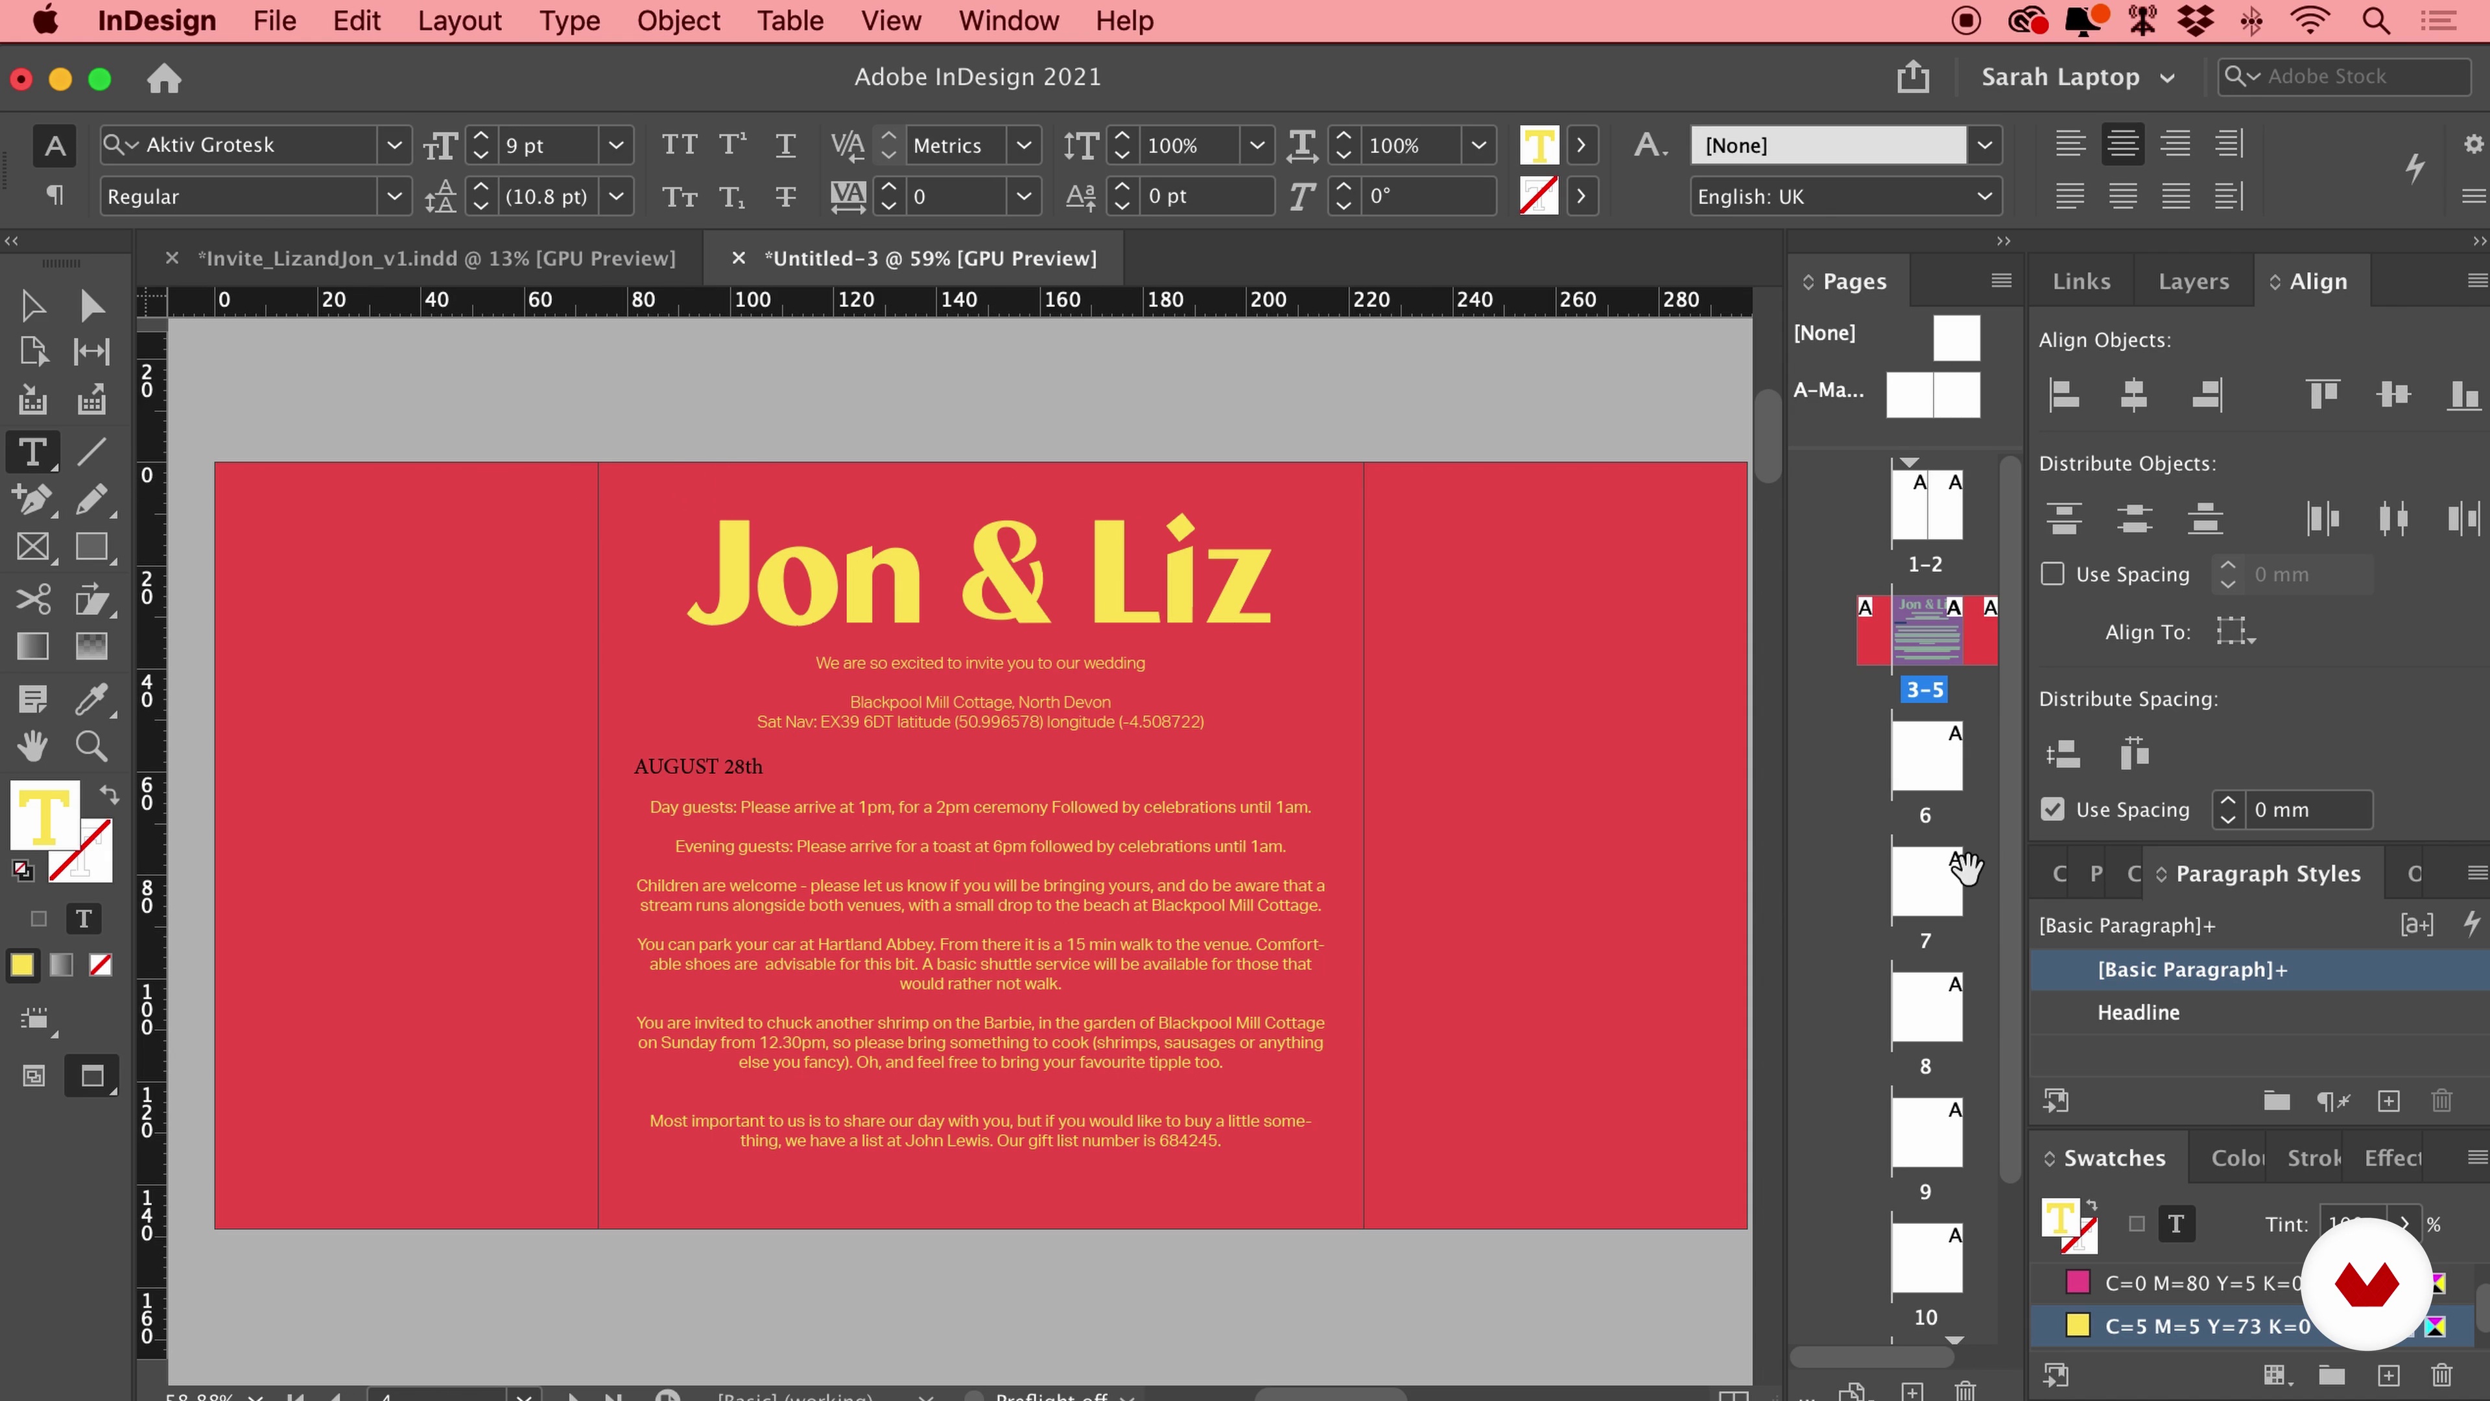Open the Object menu
This screenshot has height=1401, width=2490.
point(678,20)
